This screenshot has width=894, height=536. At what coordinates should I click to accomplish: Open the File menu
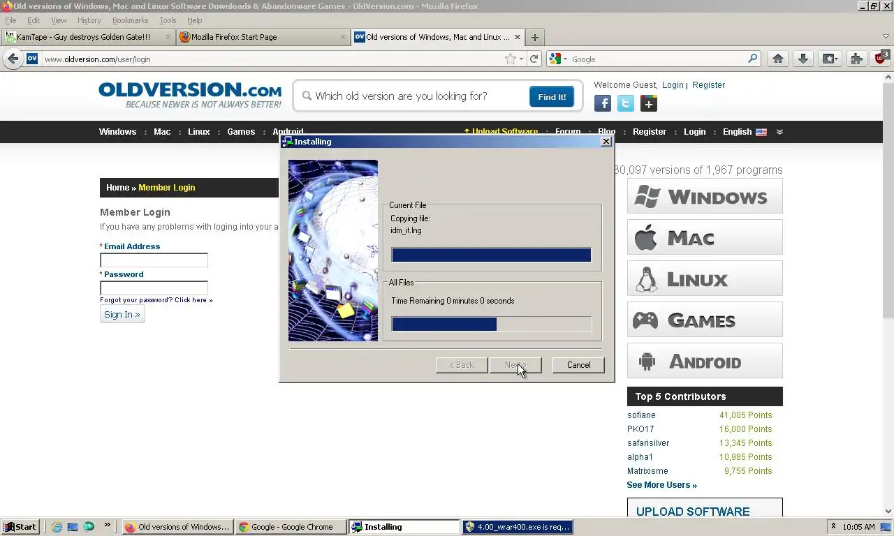coord(10,20)
